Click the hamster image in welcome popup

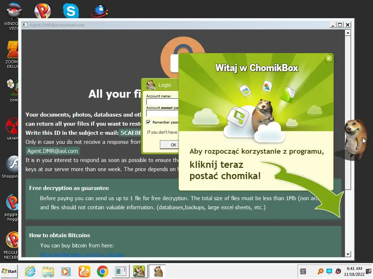click(x=263, y=115)
